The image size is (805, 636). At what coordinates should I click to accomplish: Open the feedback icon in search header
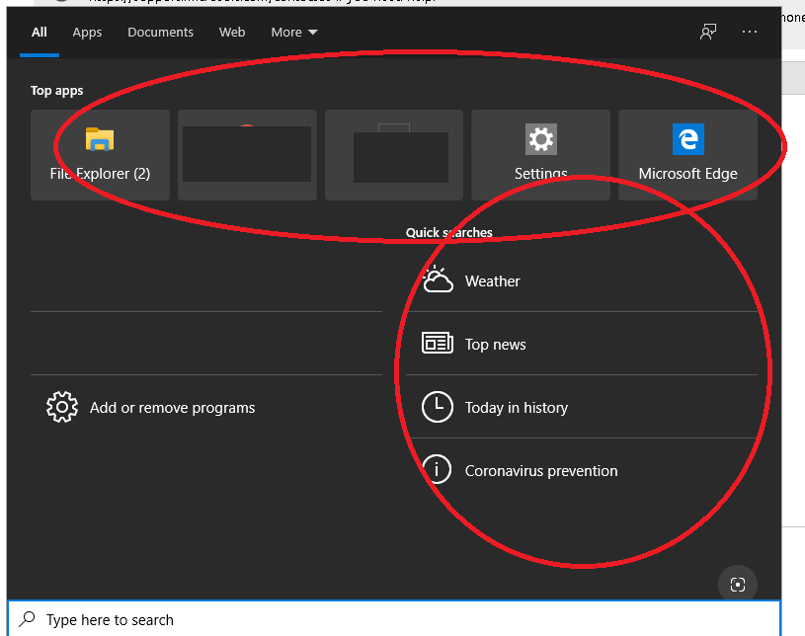point(708,32)
